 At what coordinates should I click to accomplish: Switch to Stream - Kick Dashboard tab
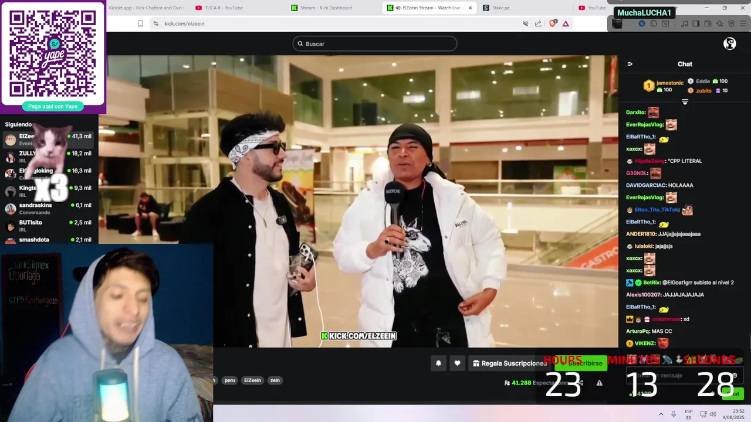[326, 8]
